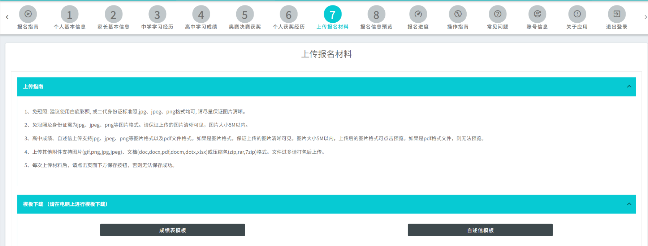The width and height of the screenshot is (648, 246).
Task: Collapse the 模板下载 panel
Action: [629, 204]
